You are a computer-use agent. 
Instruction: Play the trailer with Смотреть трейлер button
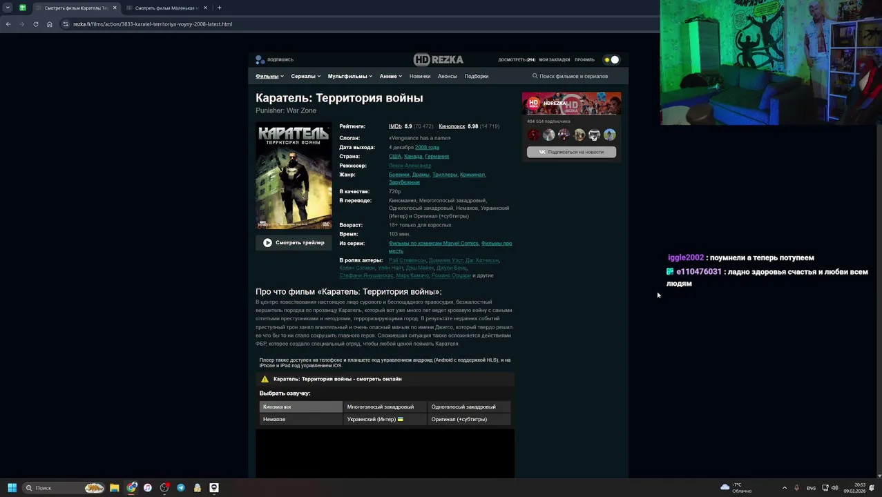coord(294,242)
